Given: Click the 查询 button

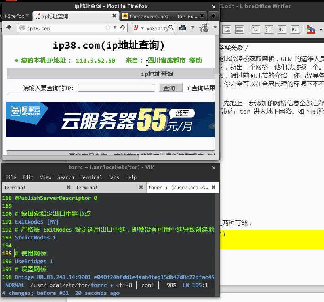Looking at the screenshot, I should (x=171, y=88).
